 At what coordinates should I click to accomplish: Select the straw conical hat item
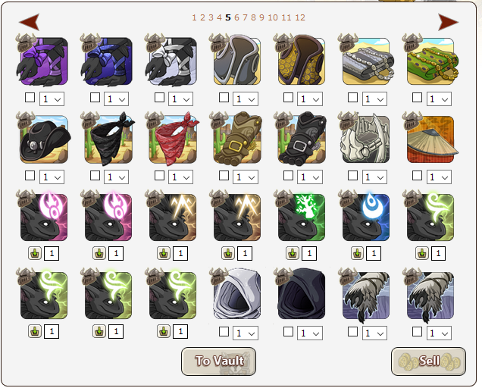click(430, 139)
